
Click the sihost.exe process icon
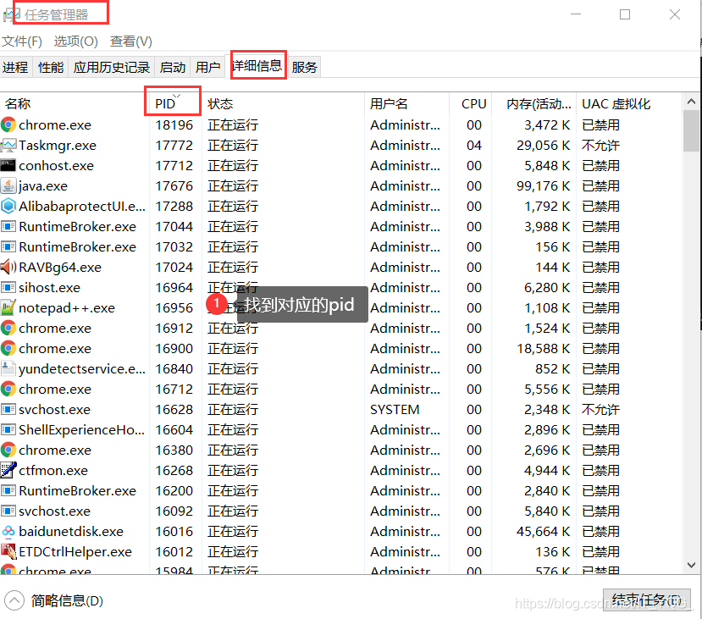8,287
